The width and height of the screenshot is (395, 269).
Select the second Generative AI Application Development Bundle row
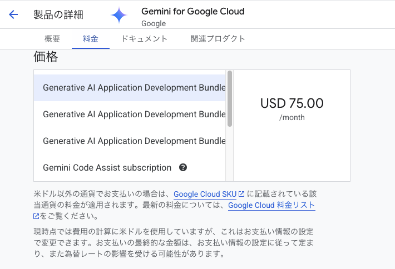130,114
